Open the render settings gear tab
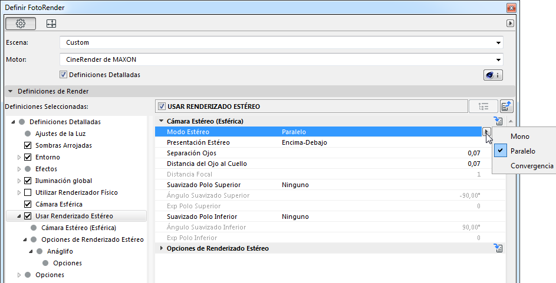 tap(21, 24)
